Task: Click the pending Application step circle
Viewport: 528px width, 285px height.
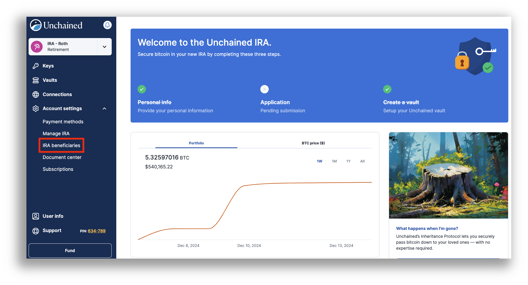Action: coord(264,89)
